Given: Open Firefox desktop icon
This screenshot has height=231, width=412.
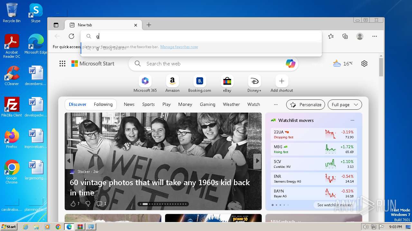Looking at the screenshot, I should 12,139.
